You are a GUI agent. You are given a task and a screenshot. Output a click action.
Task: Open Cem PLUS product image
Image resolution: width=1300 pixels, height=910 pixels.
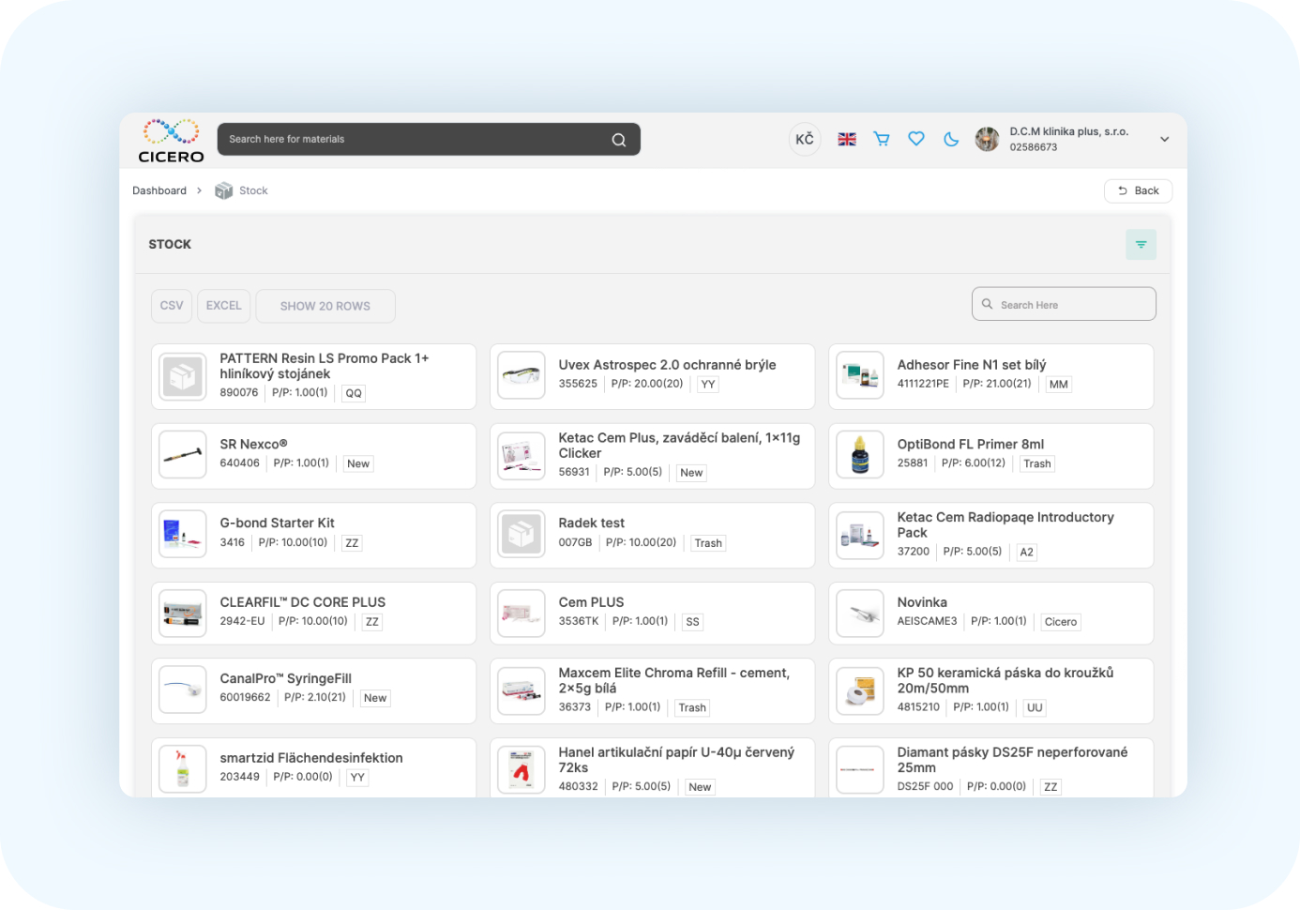(522, 614)
